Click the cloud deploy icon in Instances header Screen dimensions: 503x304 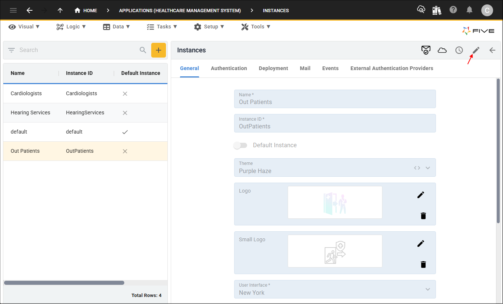442,50
